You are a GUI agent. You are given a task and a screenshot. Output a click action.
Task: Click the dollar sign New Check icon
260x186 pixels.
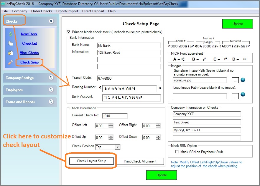point(11,34)
